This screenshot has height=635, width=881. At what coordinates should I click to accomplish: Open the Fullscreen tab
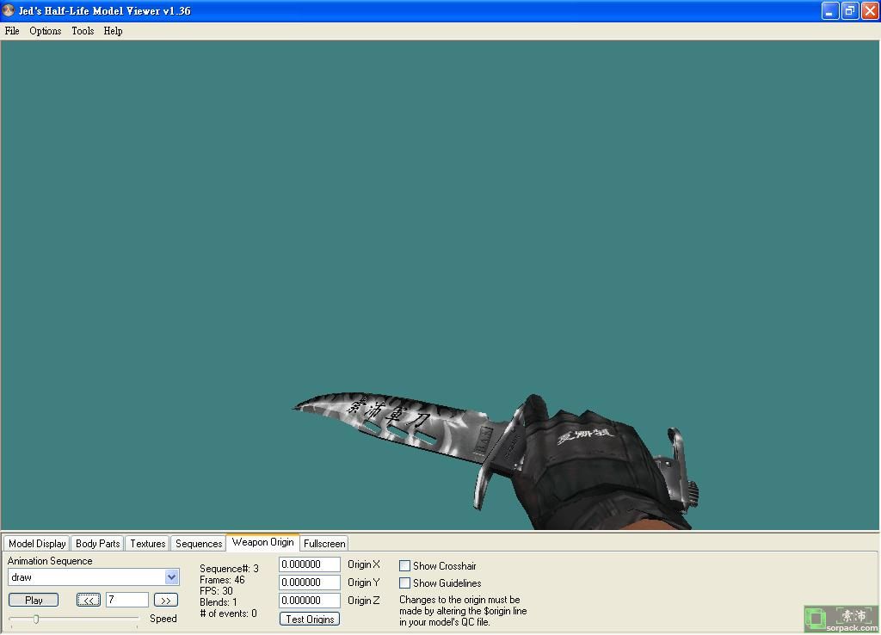pyautogui.click(x=324, y=544)
